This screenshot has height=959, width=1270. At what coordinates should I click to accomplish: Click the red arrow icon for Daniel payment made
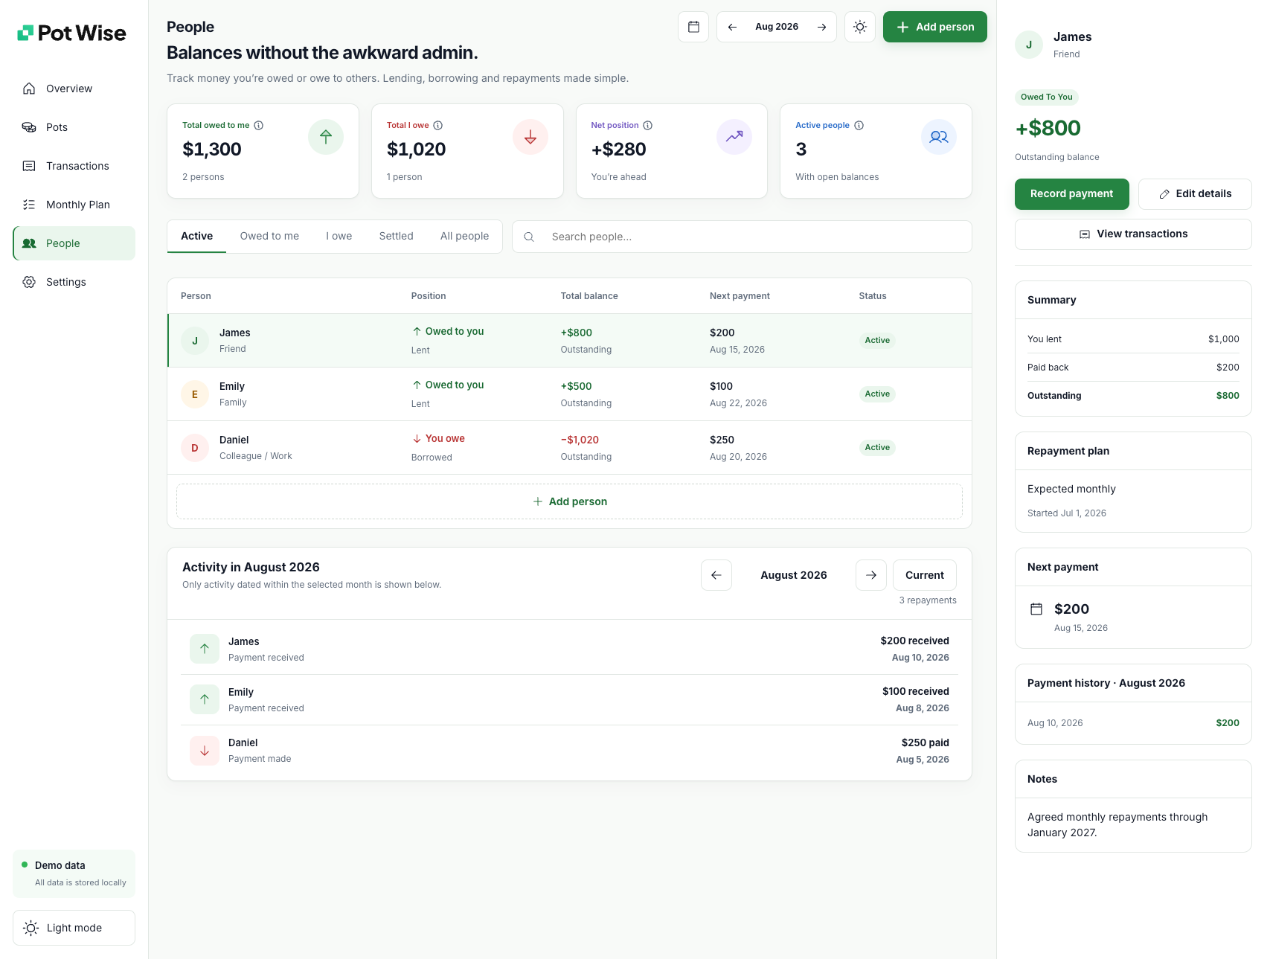coord(205,751)
